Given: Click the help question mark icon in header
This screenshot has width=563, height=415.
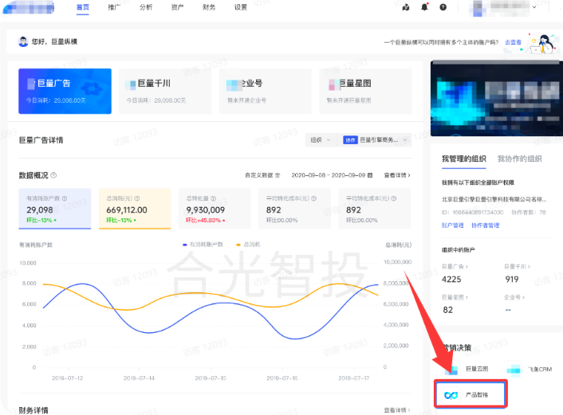Looking at the screenshot, I should 443,7.
